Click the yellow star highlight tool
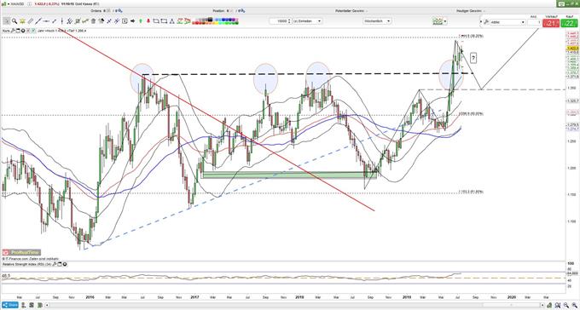This screenshot has height=310, width=580. [x=22, y=21]
